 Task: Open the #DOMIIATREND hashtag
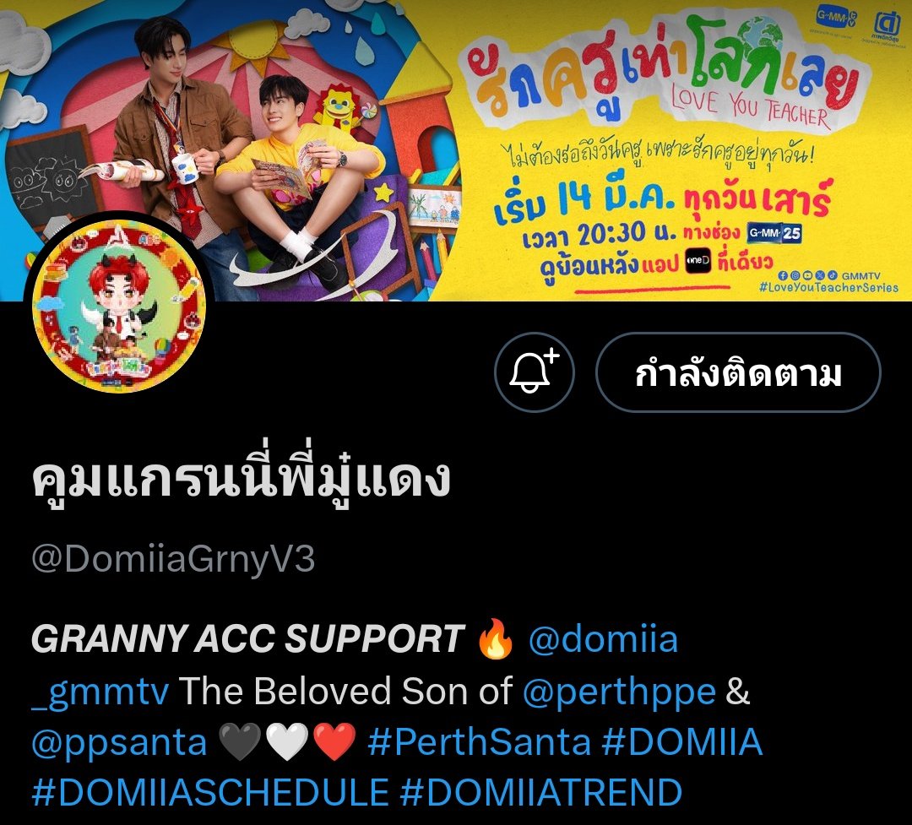pos(541,792)
